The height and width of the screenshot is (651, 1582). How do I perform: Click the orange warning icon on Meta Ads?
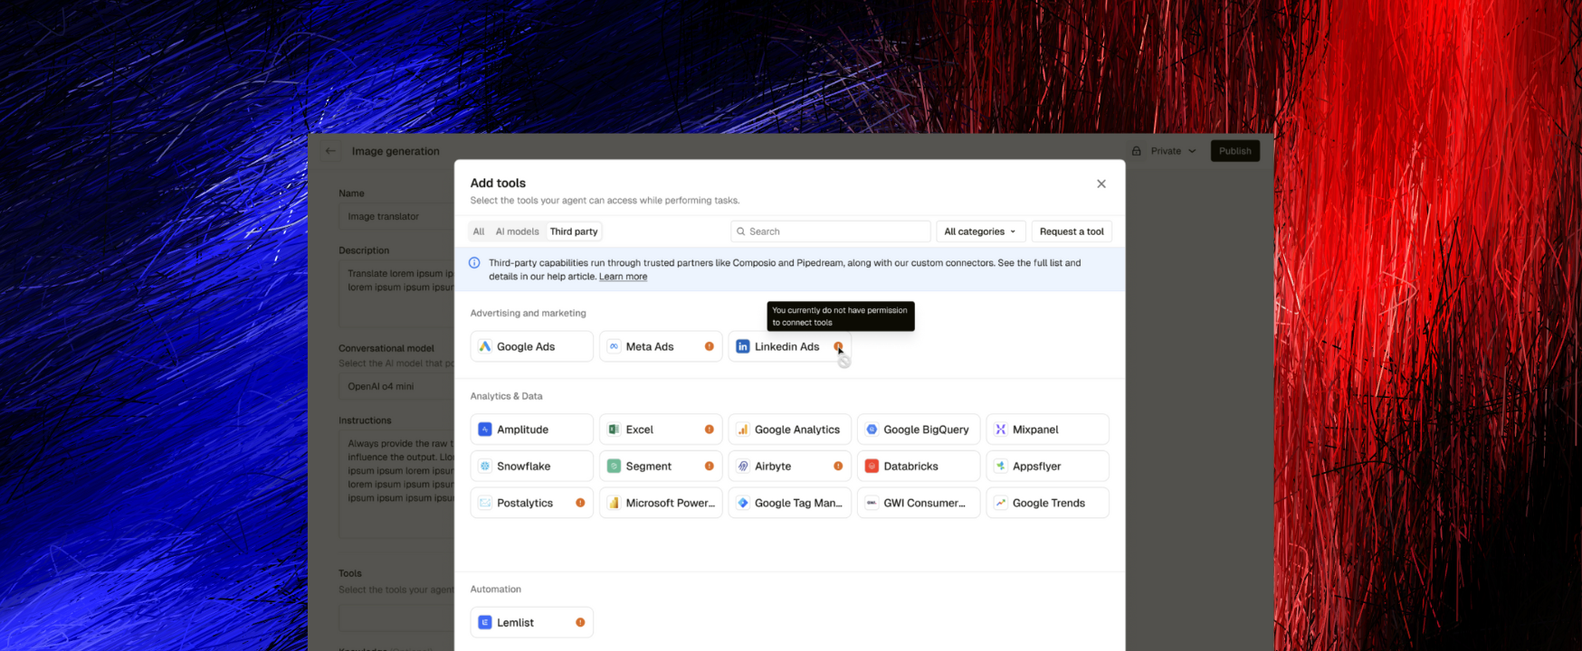(710, 346)
